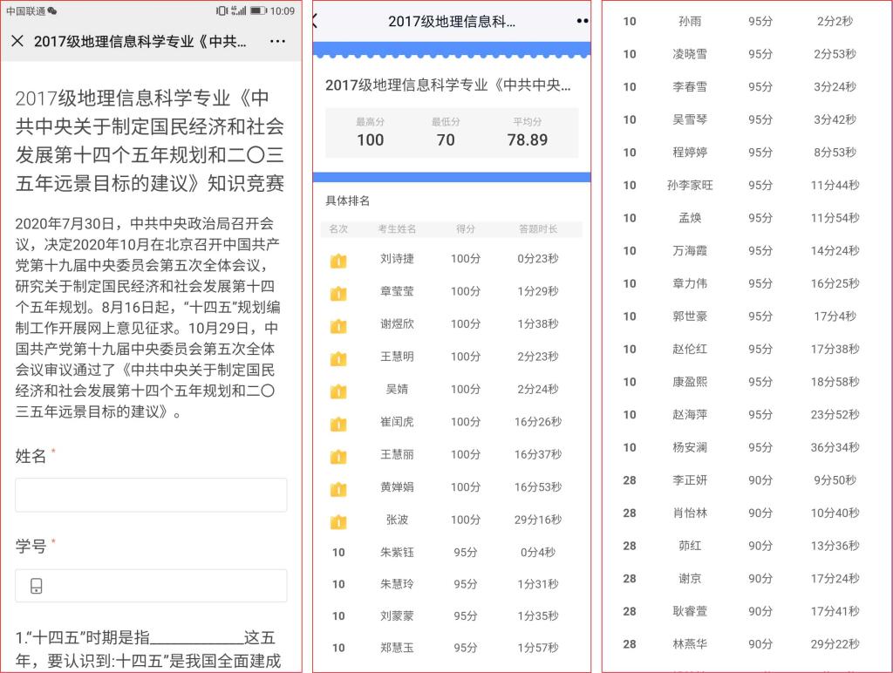
Task: Tap the medal icon beside 章莹莹
Action: click(338, 293)
